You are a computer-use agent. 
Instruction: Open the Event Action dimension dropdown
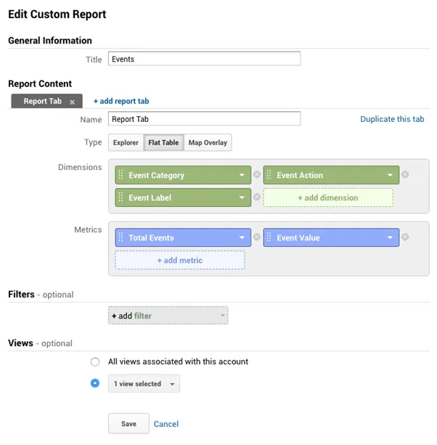click(x=390, y=175)
